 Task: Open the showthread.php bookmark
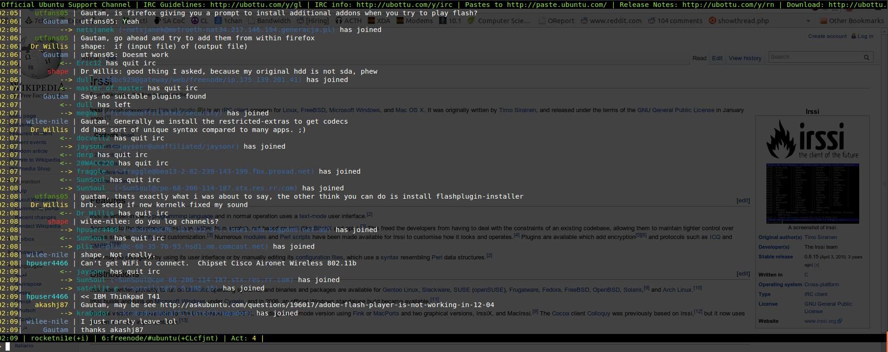tap(739, 21)
